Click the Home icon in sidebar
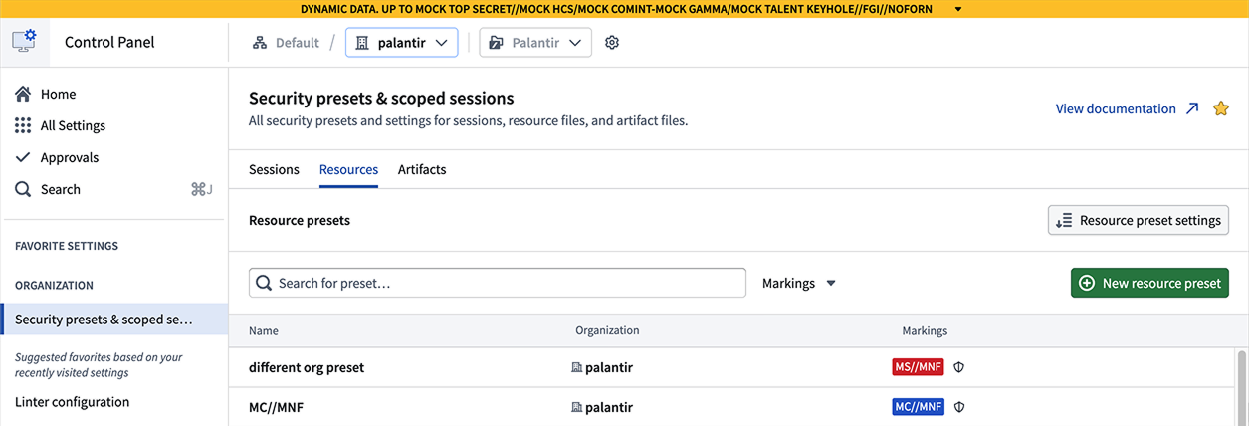Screen dimensions: 1249x426 click(23, 94)
